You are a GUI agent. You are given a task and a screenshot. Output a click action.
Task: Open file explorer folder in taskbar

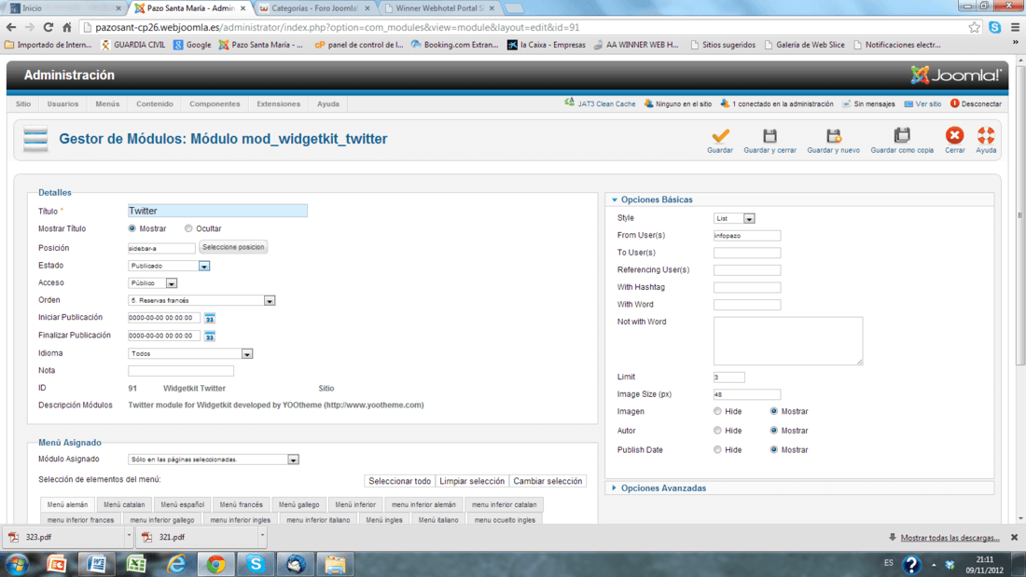click(x=335, y=564)
